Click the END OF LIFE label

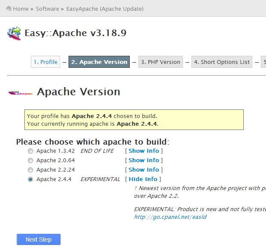(97, 151)
